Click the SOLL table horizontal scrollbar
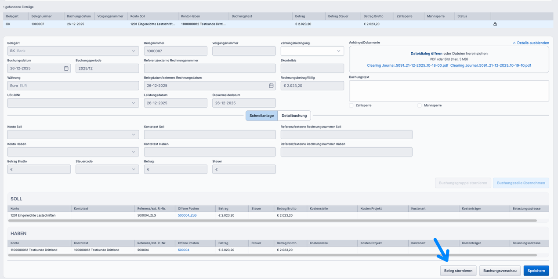The height and width of the screenshot is (279, 558). [272, 221]
